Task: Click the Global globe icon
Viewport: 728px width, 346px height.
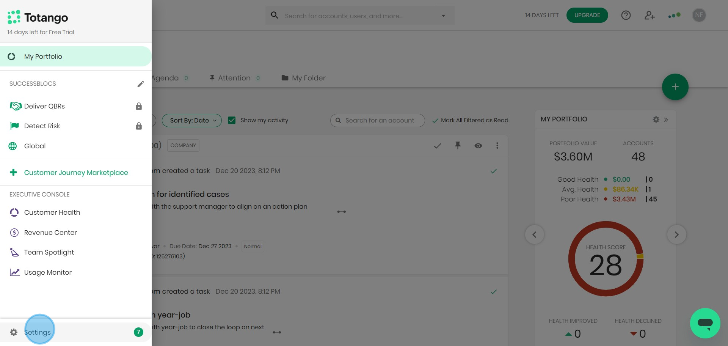Action: tap(13, 146)
